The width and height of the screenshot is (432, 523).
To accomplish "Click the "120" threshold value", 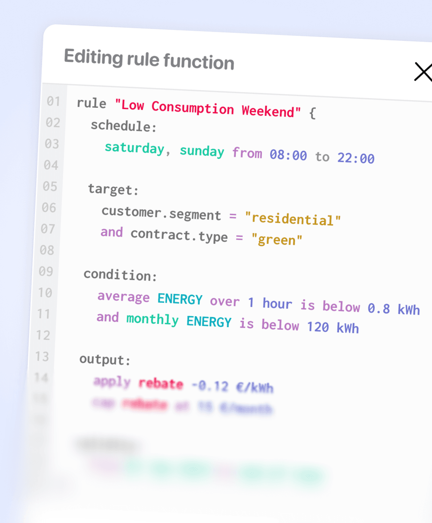I will click(x=318, y=326).
